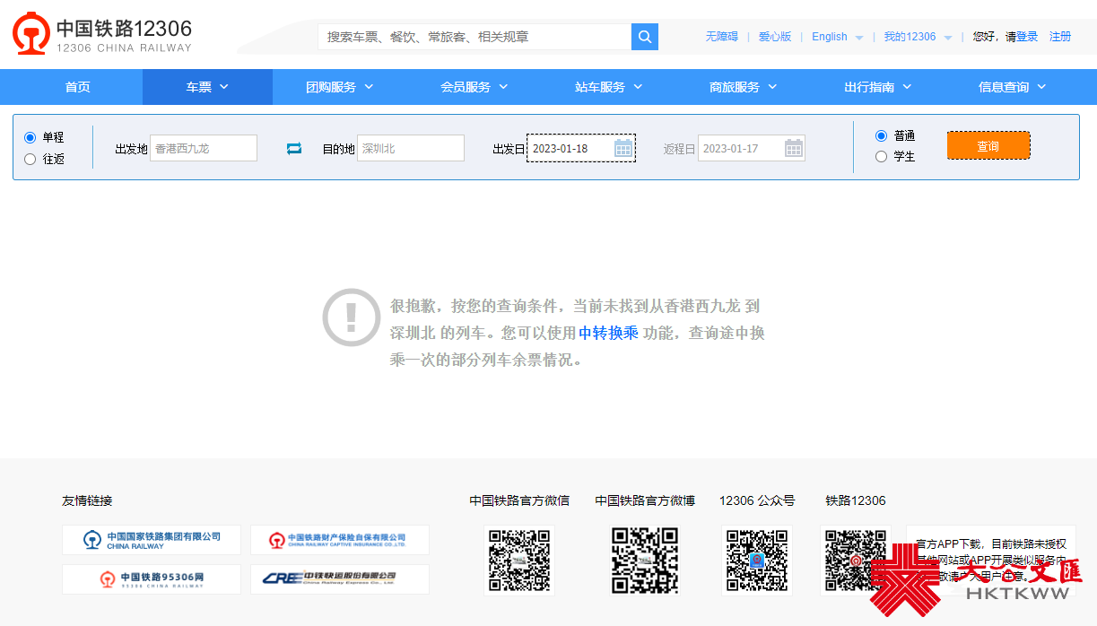Open the 信息查询 menu
The image size is (1097, 626).
tap(1012, 87)
